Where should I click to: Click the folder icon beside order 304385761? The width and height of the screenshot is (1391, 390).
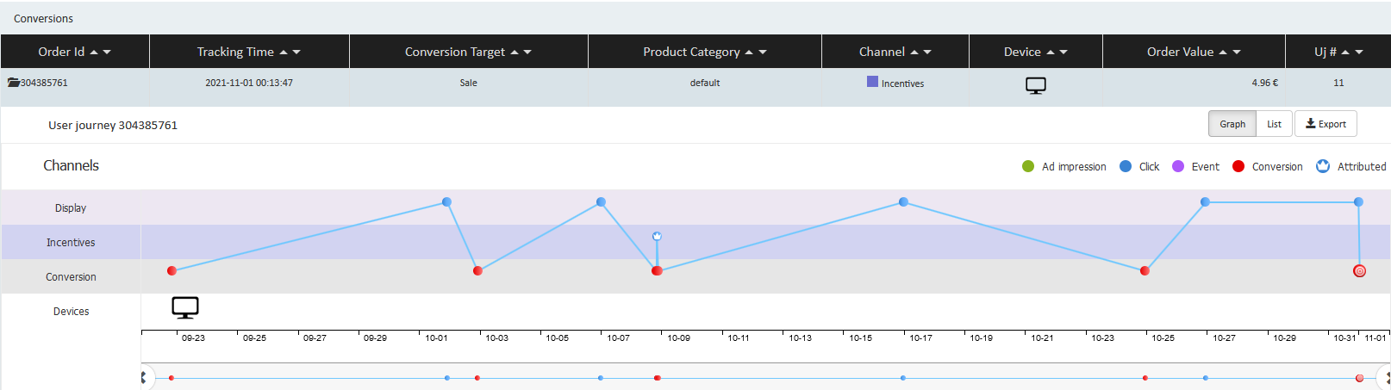tap(14, 83)
